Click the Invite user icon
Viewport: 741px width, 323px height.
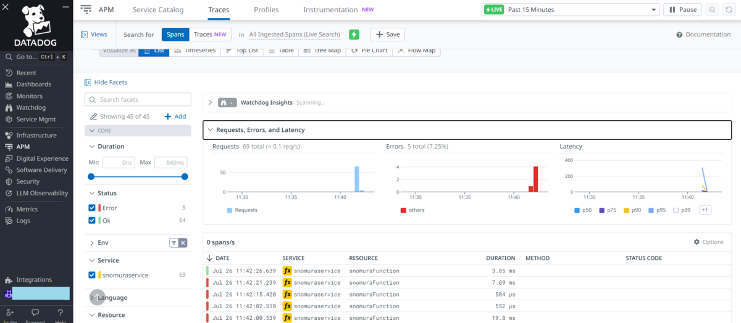click(x=10, y=313)
